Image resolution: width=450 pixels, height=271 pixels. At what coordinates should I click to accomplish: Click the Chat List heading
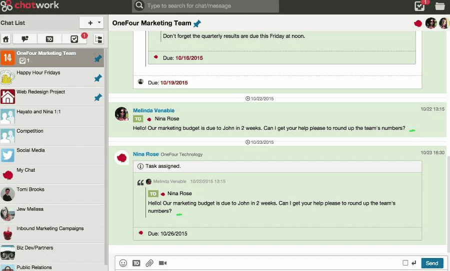[12, 23]
